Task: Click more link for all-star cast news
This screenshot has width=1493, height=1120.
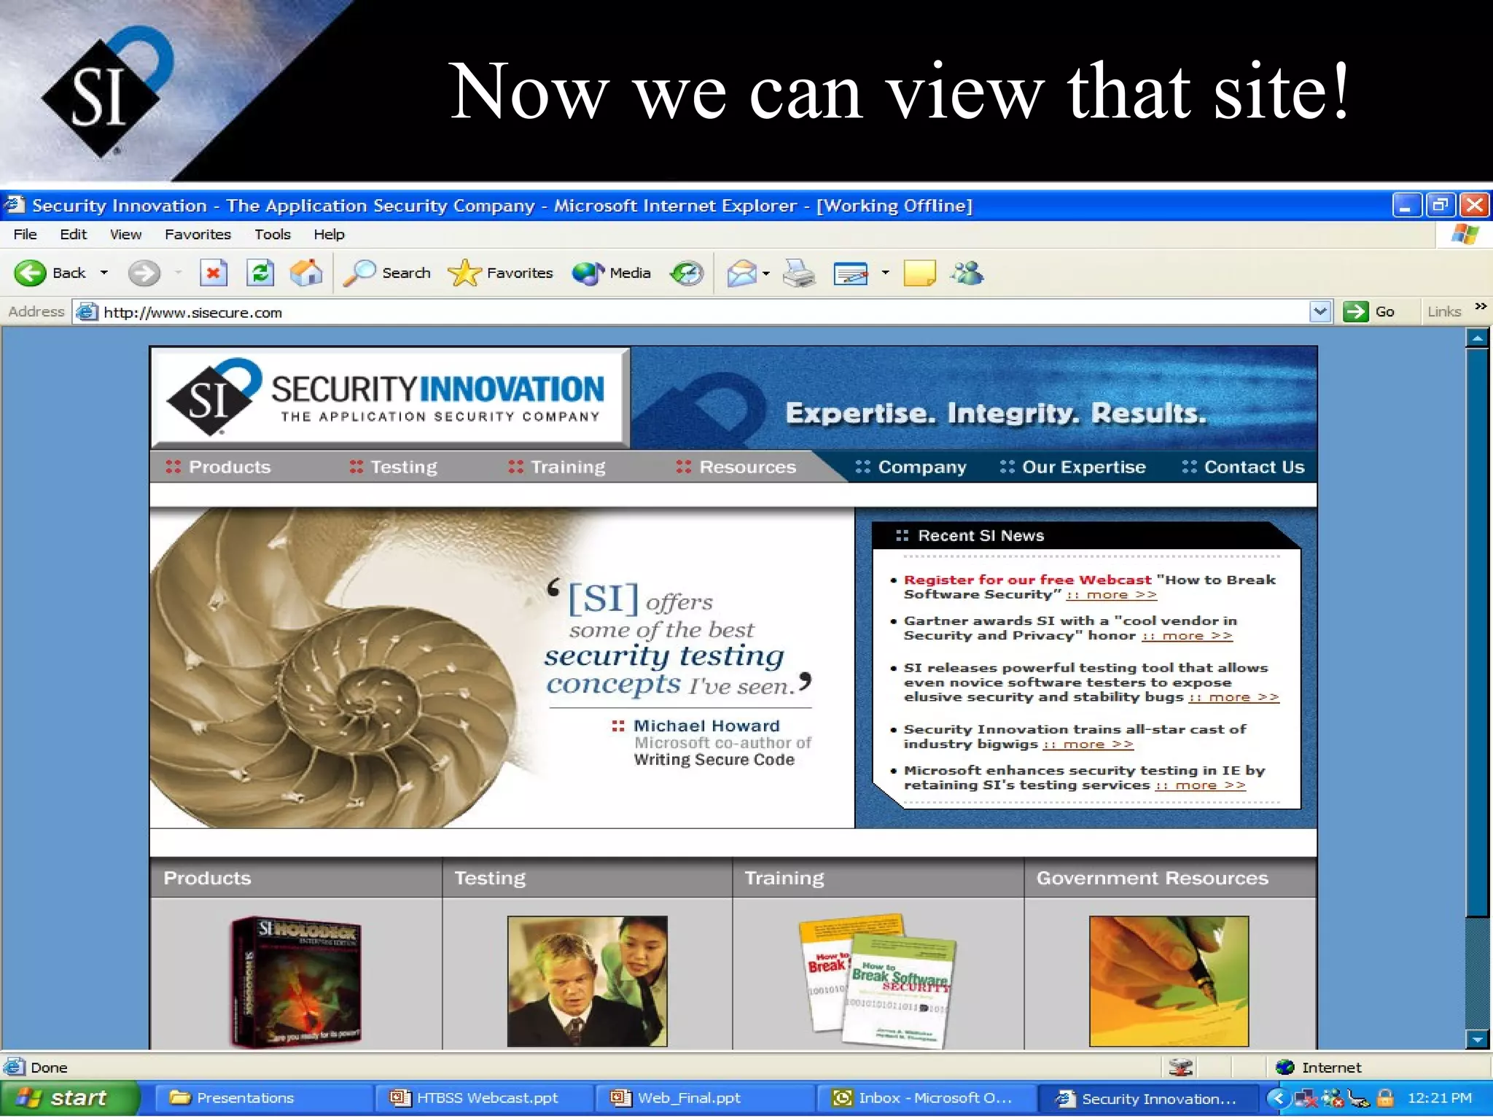Action: [x=1088, y=744]
